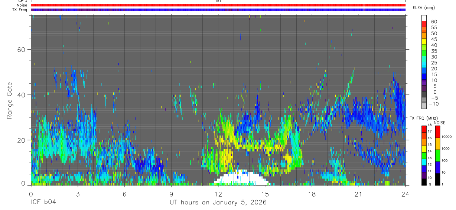Click the blue TX Freq strip above the plot
456x210 pixels.
tap(218, 10)
